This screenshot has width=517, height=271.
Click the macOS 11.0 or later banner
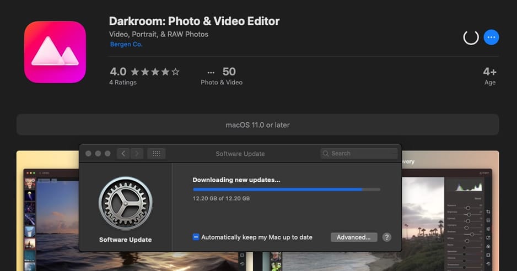pos(257,124)
